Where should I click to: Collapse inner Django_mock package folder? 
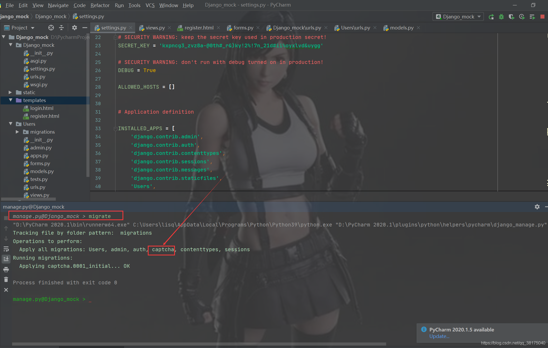pyautogui.click(x=11, y=45)
